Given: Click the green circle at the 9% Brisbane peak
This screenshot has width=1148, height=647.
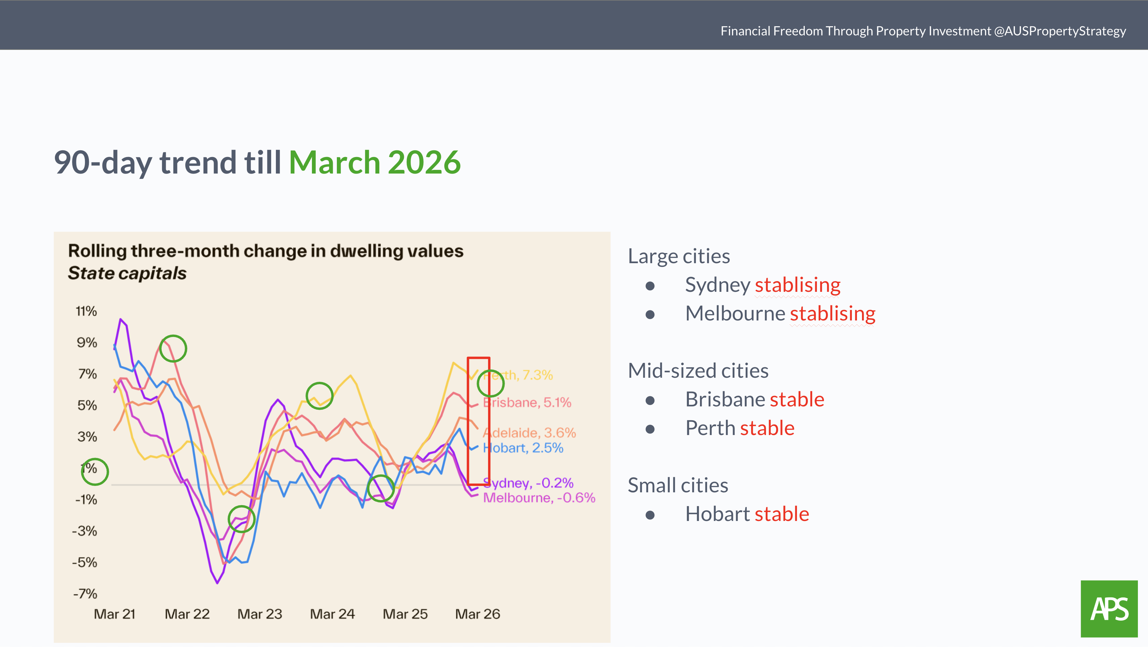Looking at the screenshot, I should 173,348.
